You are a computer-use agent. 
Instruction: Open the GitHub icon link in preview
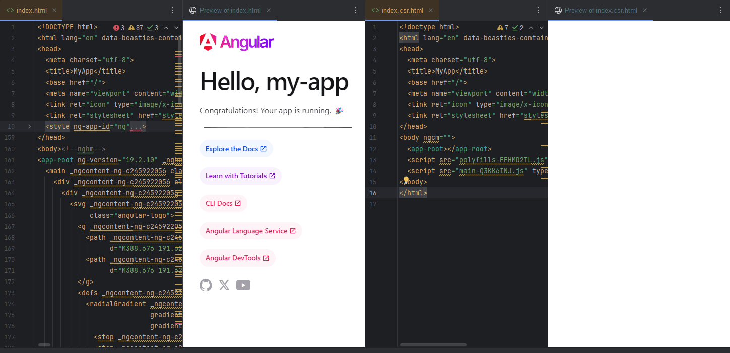click(x=206, y=286)
